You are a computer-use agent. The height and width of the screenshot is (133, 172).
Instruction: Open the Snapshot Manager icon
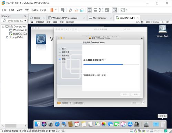[x=82, y=10]
